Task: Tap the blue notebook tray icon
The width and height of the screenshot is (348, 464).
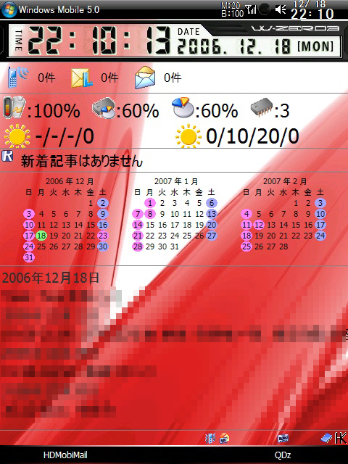Action: click(327, 438)
